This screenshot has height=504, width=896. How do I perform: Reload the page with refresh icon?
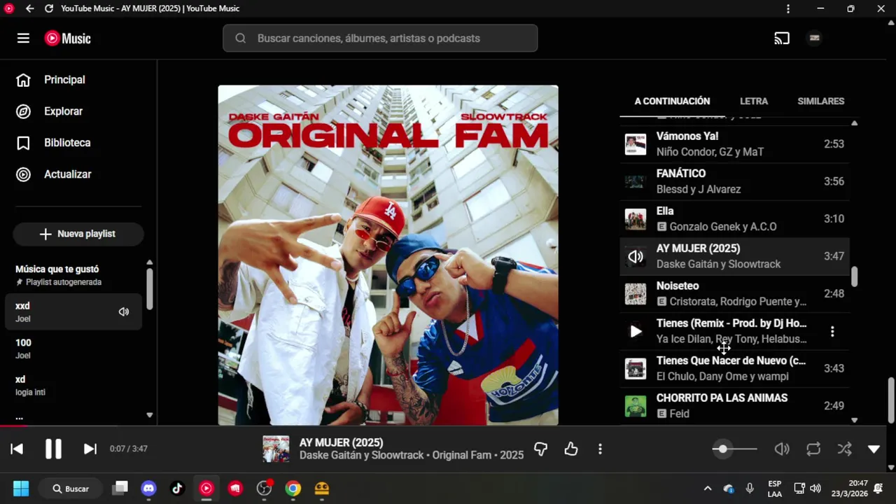coord(49,8)
